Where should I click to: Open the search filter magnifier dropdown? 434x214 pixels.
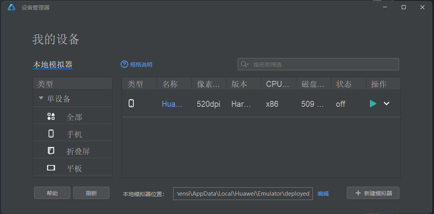pos(245,65)
